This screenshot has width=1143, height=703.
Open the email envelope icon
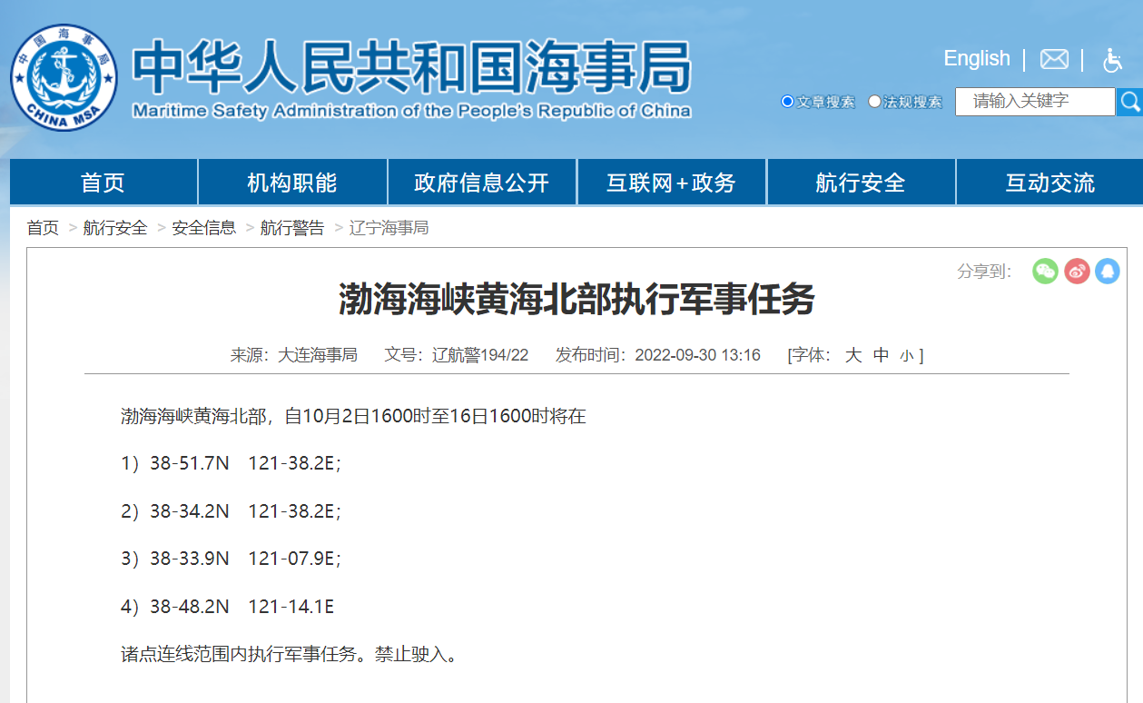[x=1054, y=59]
